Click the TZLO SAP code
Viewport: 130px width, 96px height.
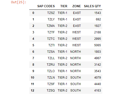pos(51,71)
